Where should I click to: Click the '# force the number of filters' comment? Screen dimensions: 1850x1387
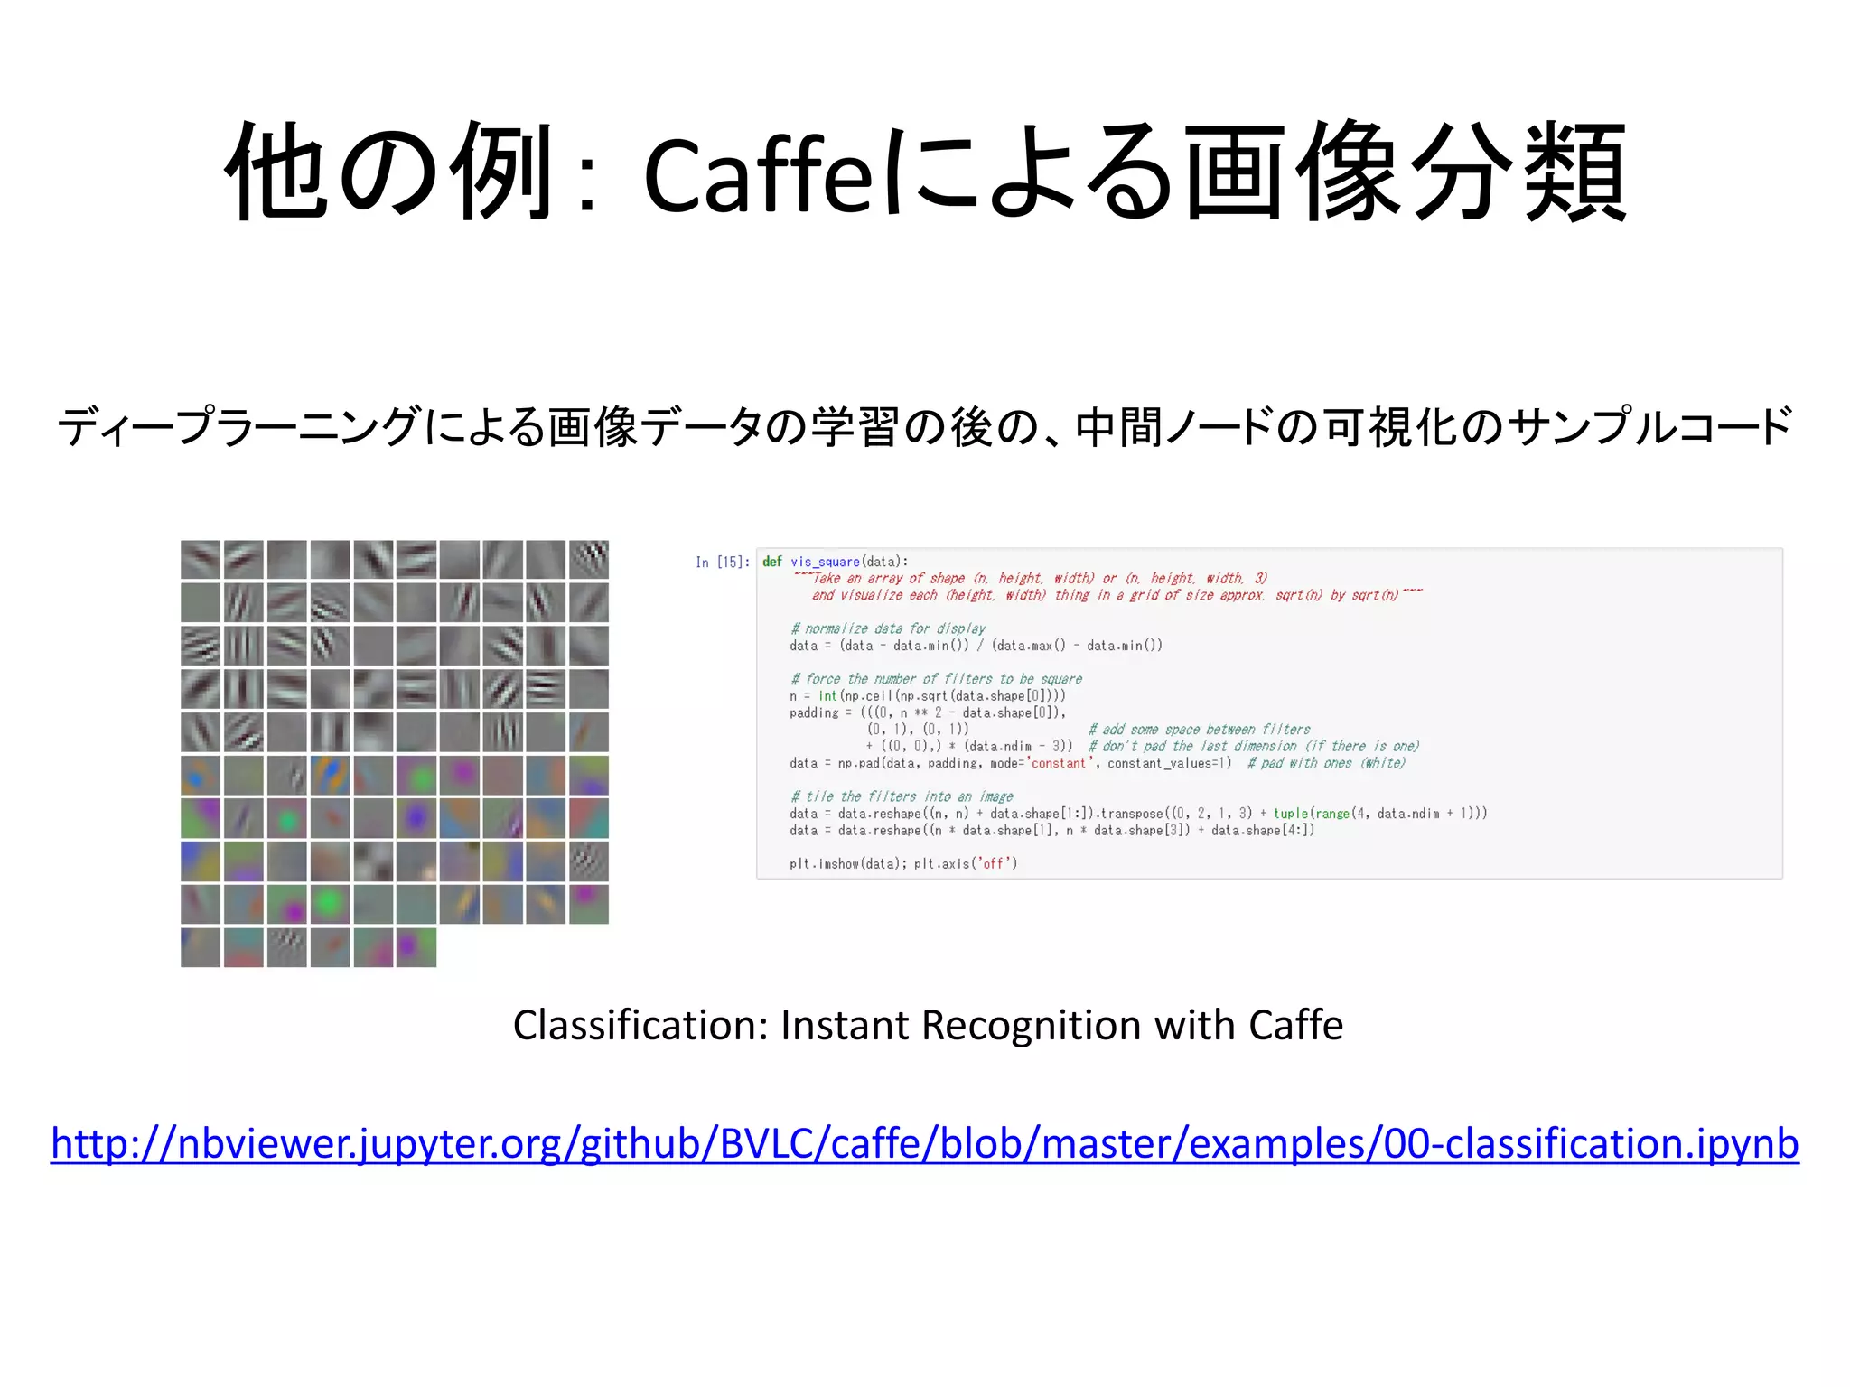click(x=936, y=679)
